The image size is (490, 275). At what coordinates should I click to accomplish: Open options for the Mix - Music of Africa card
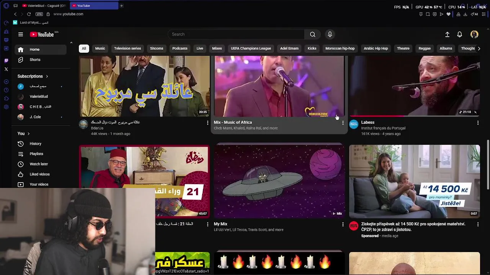click(x=343, y=123)
